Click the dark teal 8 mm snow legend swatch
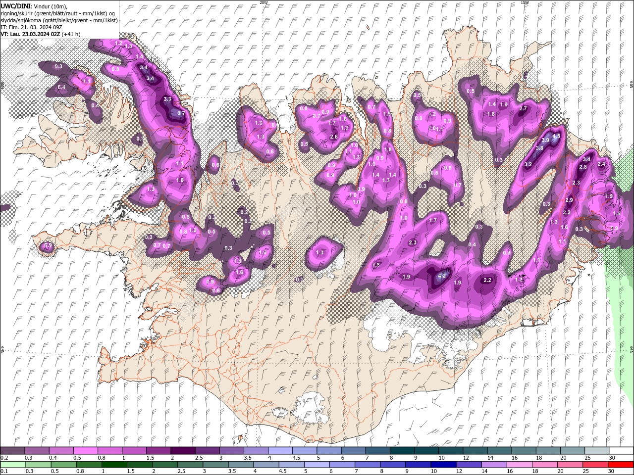The width and height of the screenshot is (634, 475). [x=402, y=451]
